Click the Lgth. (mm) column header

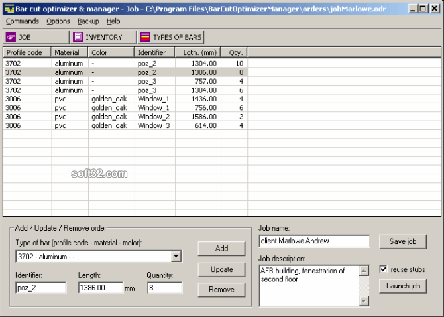point(197,52)
